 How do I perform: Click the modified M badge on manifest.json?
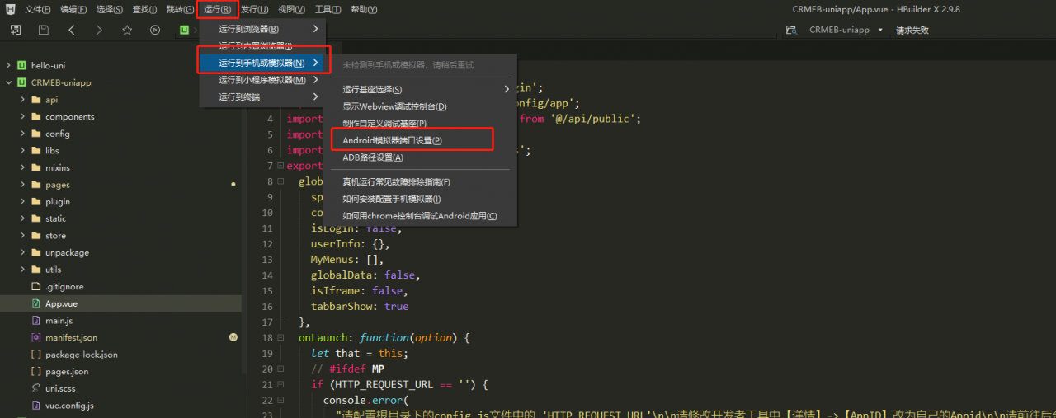[x=233, y=337]
